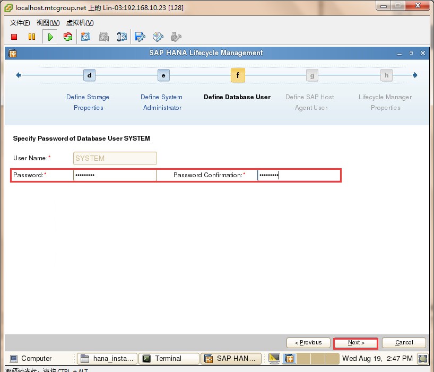This screenshot has height=372, width=434.
Task: Click the SYSTEM user name field
Action: click(115, 158)
